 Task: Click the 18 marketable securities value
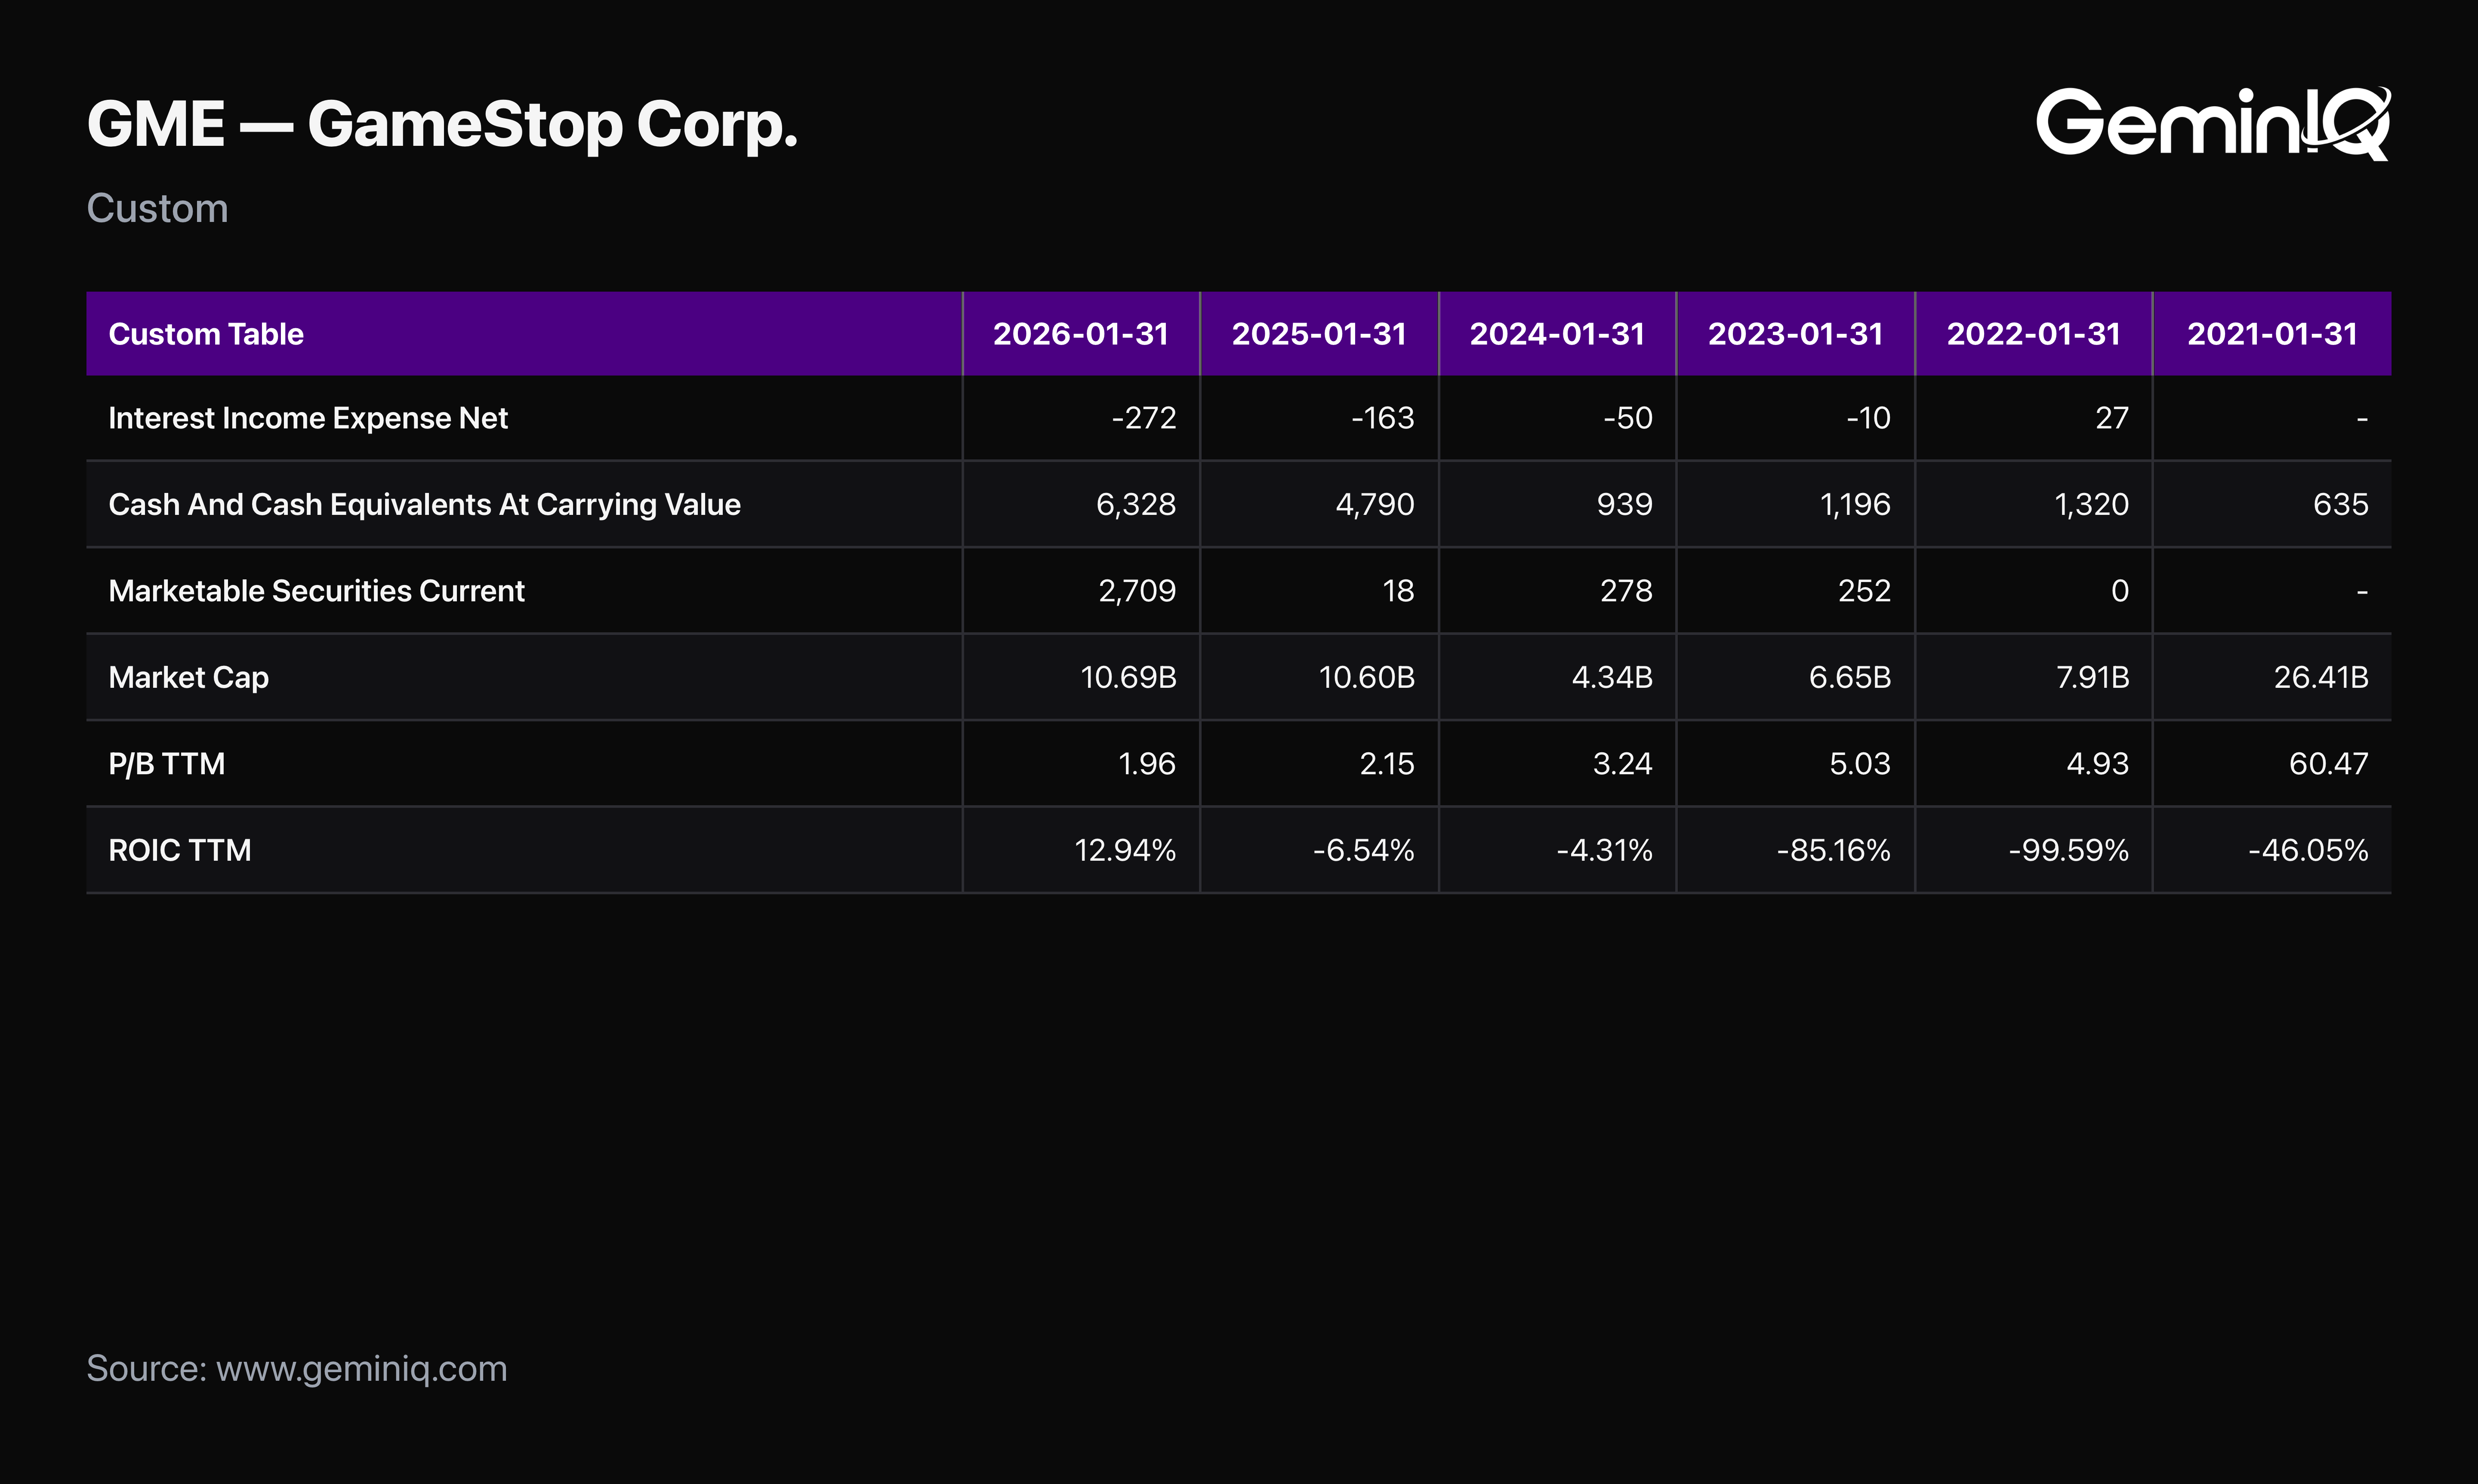(x=1399, y=591)
